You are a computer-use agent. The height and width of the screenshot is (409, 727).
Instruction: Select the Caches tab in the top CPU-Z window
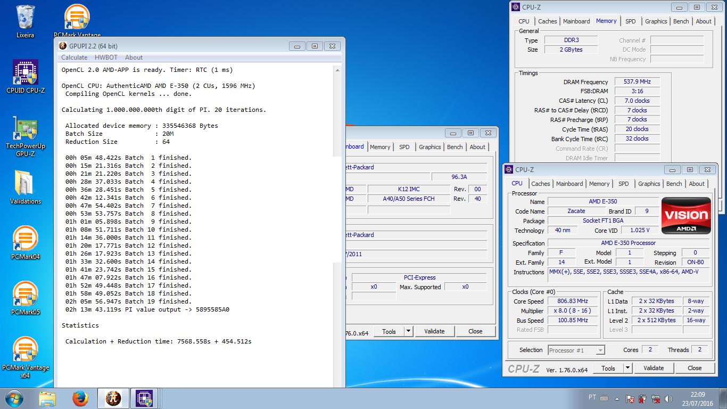point(547,21)
